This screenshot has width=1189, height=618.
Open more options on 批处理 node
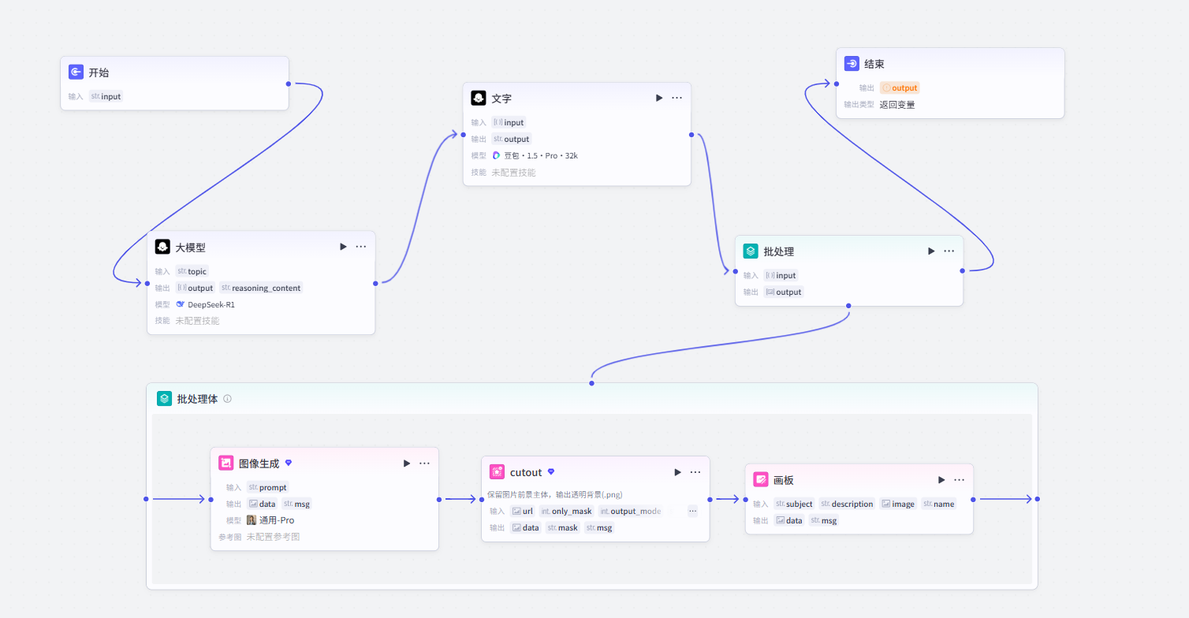tap(949, 251)
